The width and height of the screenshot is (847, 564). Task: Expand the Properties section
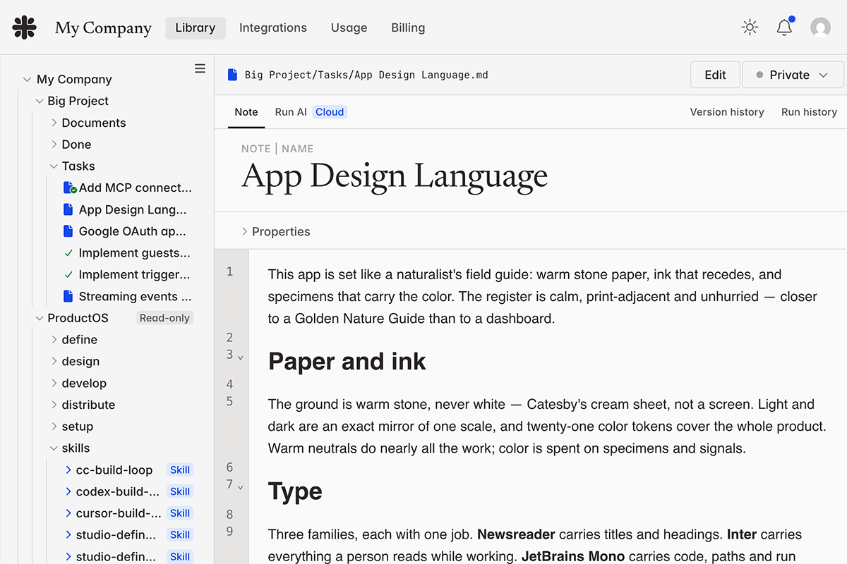(245, 231)
